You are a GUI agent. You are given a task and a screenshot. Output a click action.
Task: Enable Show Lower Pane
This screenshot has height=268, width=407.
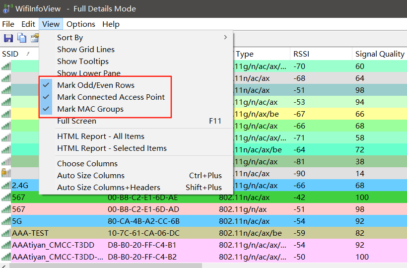point(136,73)
